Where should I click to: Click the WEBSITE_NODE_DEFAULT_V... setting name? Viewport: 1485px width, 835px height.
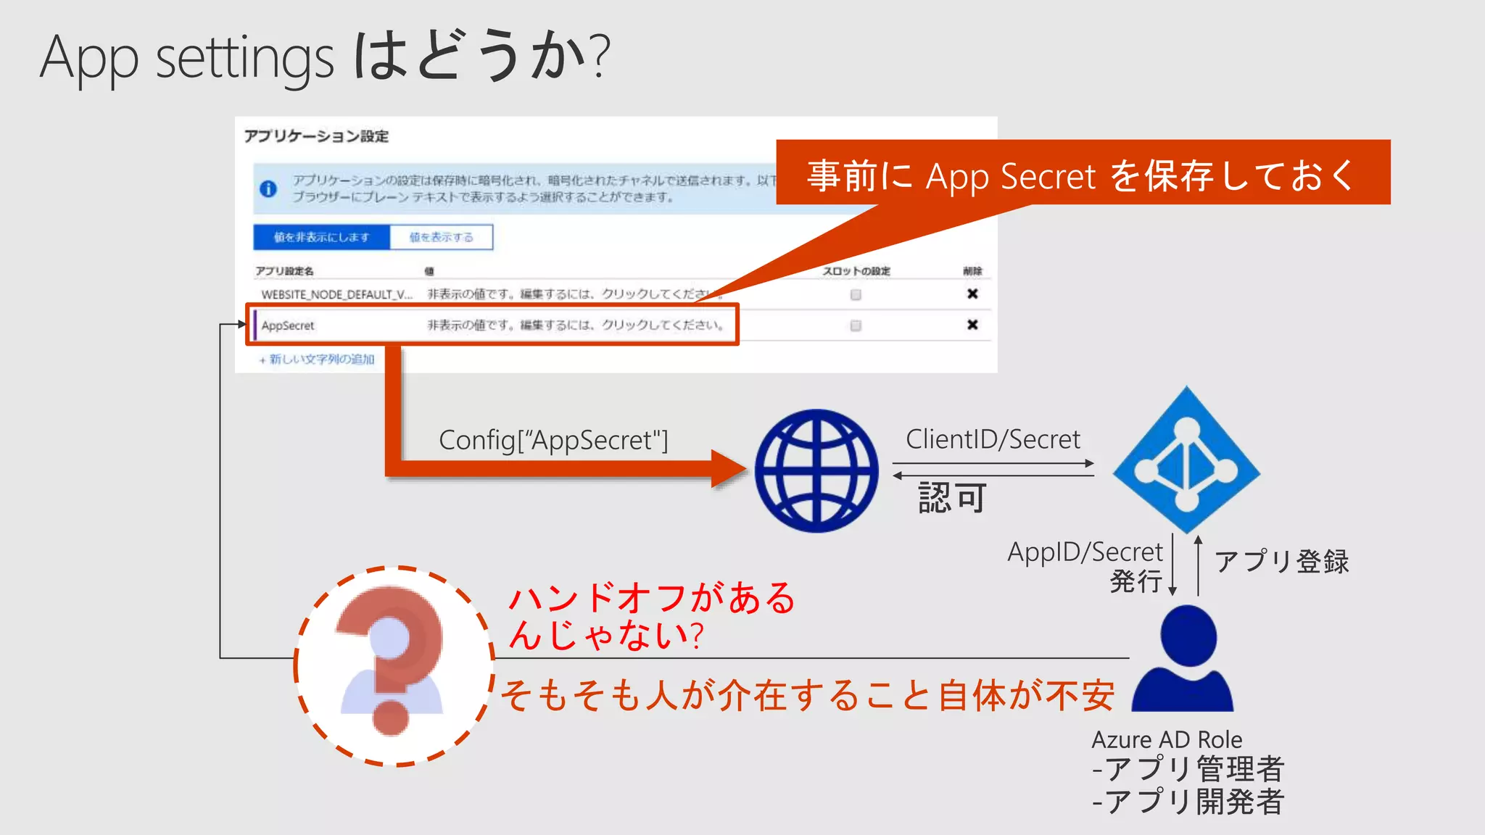(x=336, y=294)
